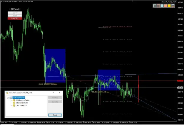184x125 pixels.
Task: Click the chart shift marker at top
Action: pyautogui.click(x=132, y=1)
